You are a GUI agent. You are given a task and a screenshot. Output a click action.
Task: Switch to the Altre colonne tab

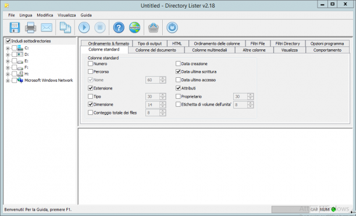(x=254, y=50)
